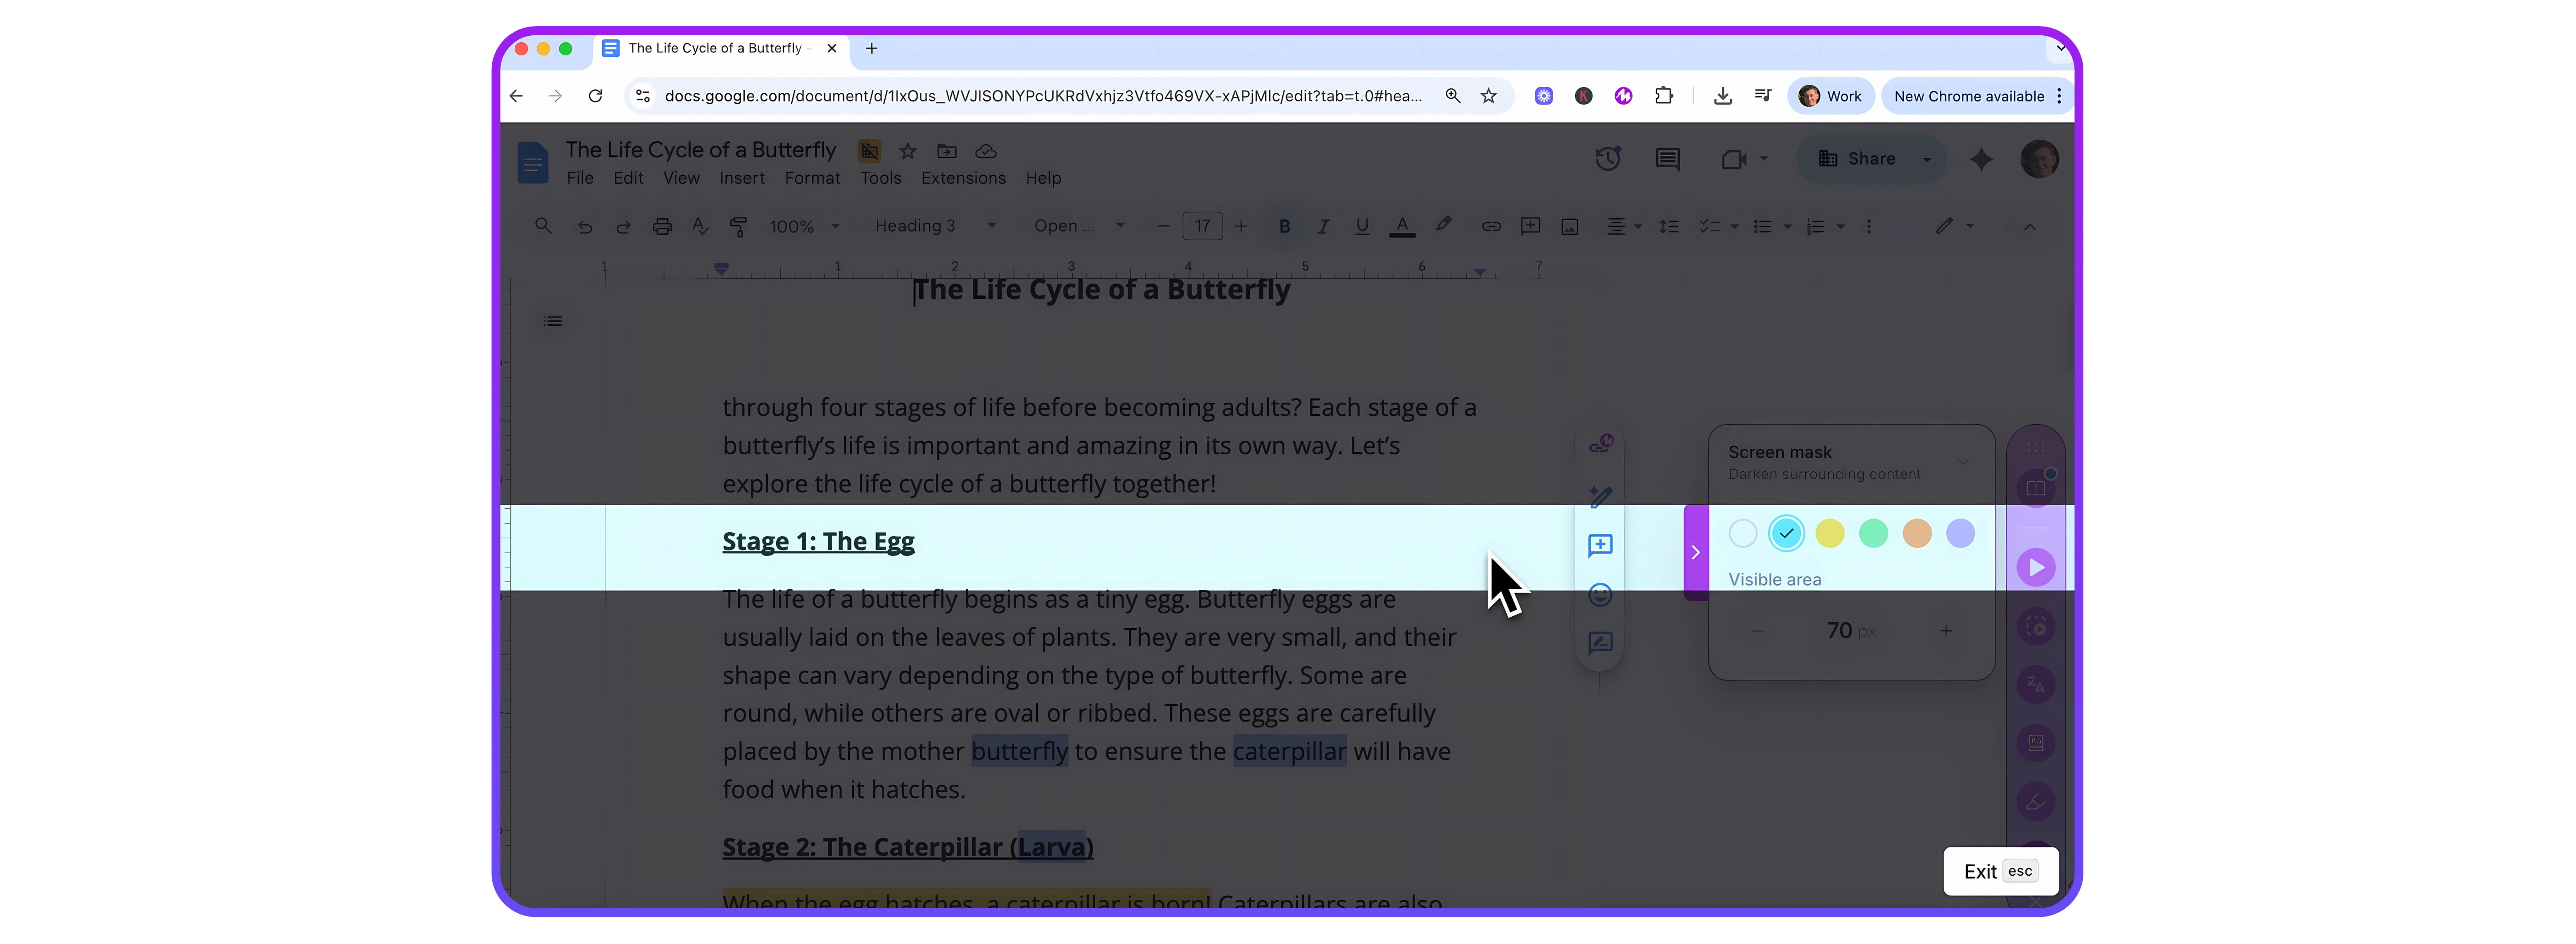The height and width of the screenshot is (944, 2576).
Task: Increase the visible area size
Action: 1946,631
